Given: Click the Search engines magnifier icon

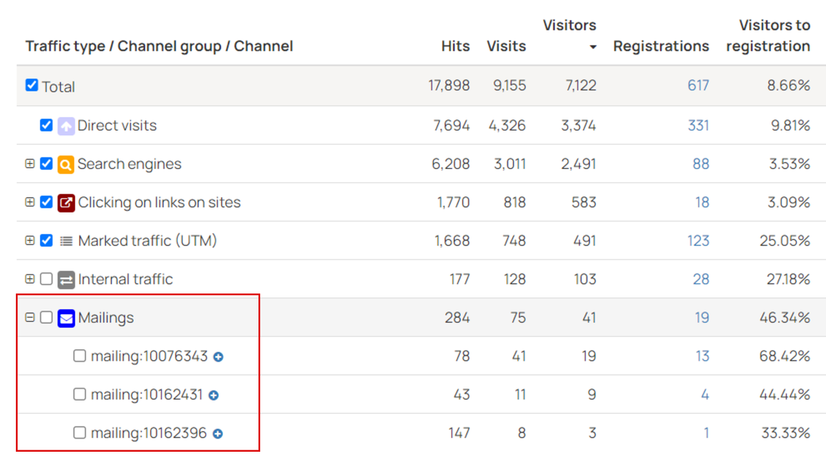Looking at the screenshot, I should [66, 164].
